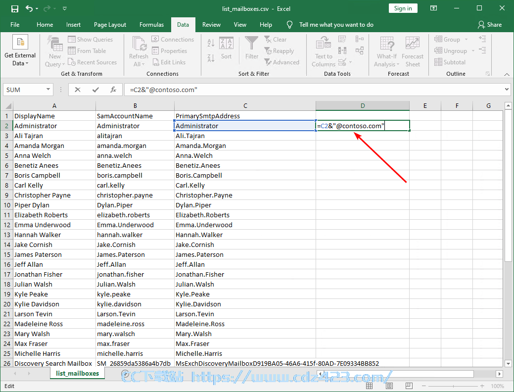The height and width of the screenshot is (392, 514).
Task: Click the Share button
Action: pyautogui.click(x=490, y=25)
